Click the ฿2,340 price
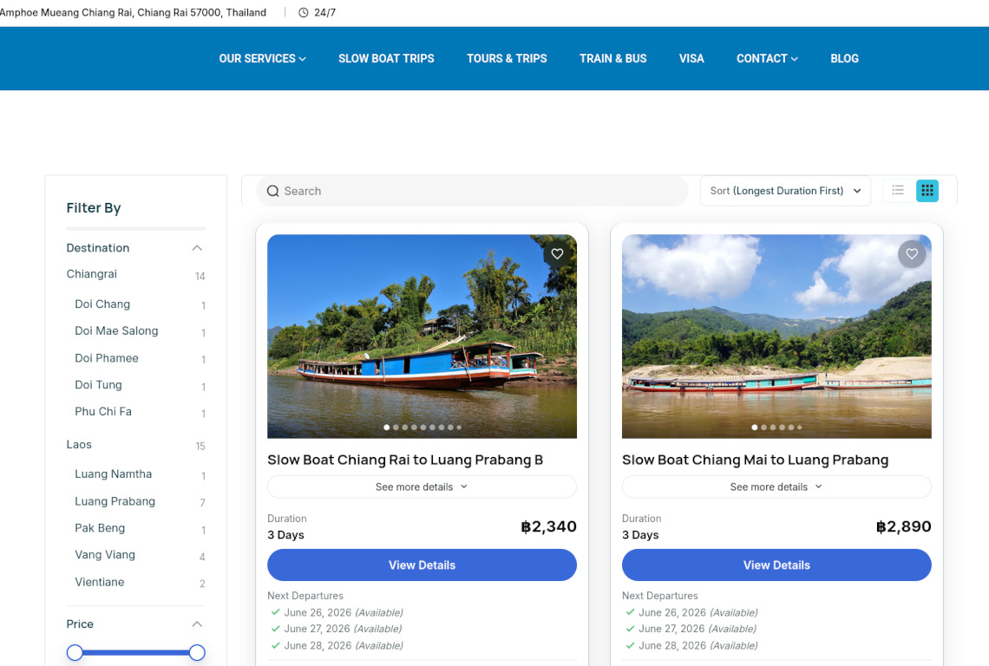Image resolution: width=989 pixels, height=666 pixels. pos(549,526)
